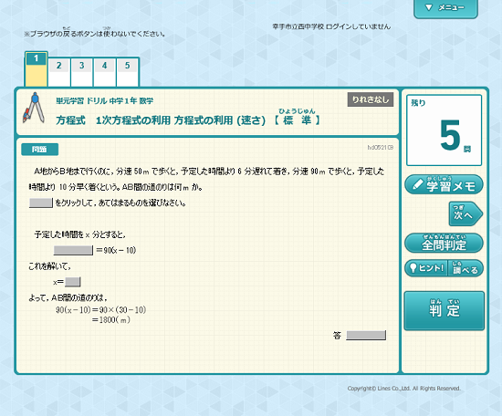Open the final 答 answer blank
Viewport: 502px width, 416px height.
coord(366,336)
